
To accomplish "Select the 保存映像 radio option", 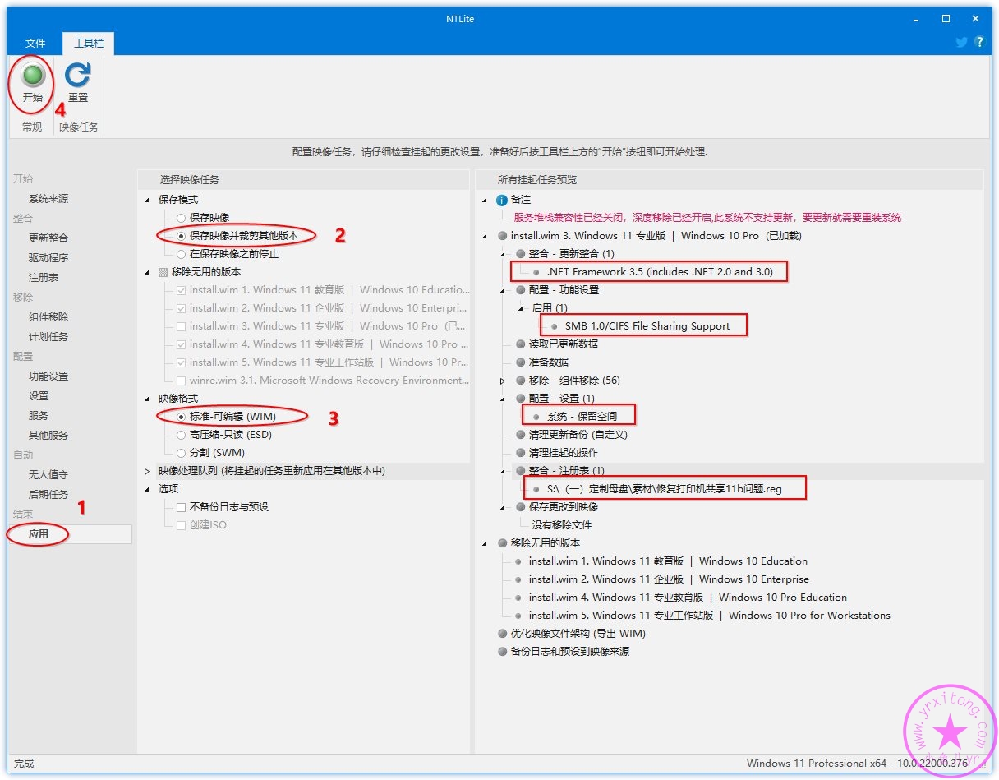I will 182,218.
